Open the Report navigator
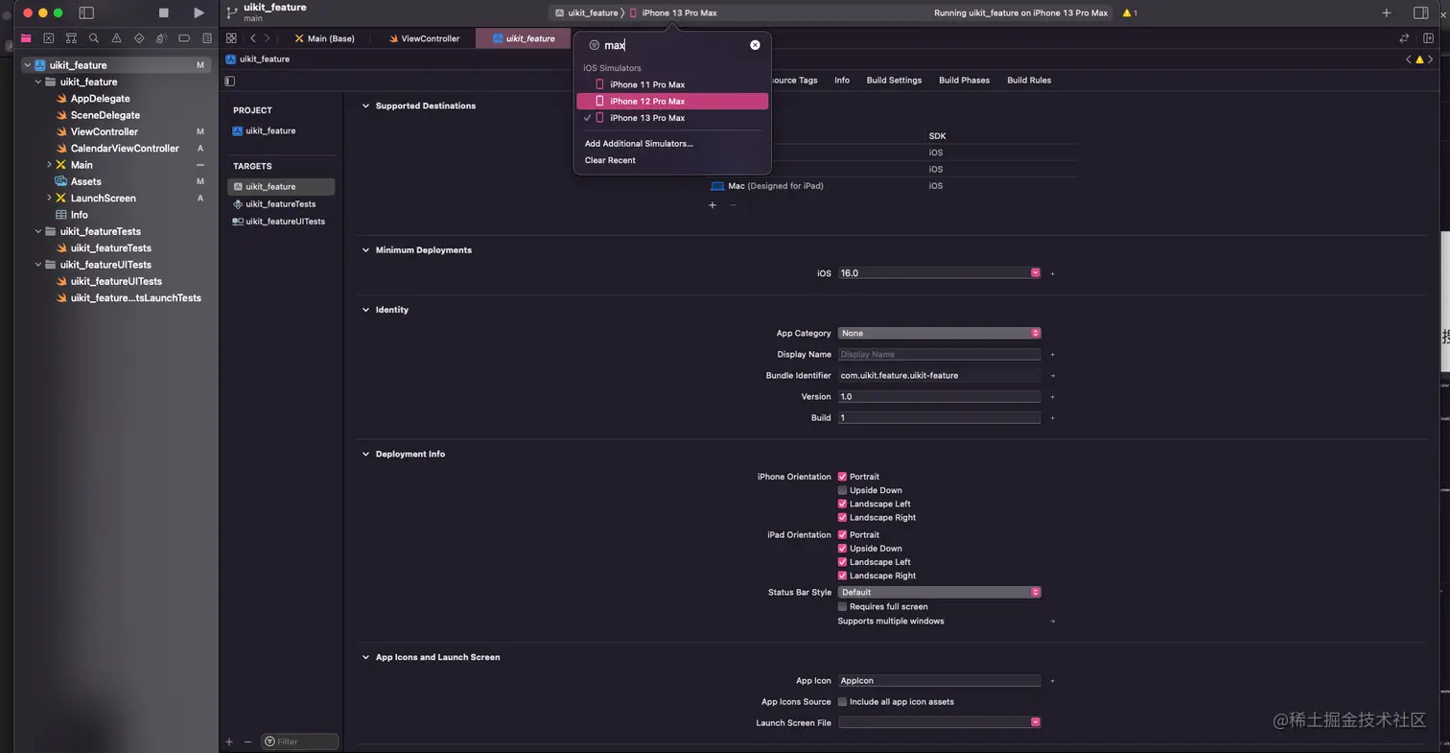 (x=206, y=38)
